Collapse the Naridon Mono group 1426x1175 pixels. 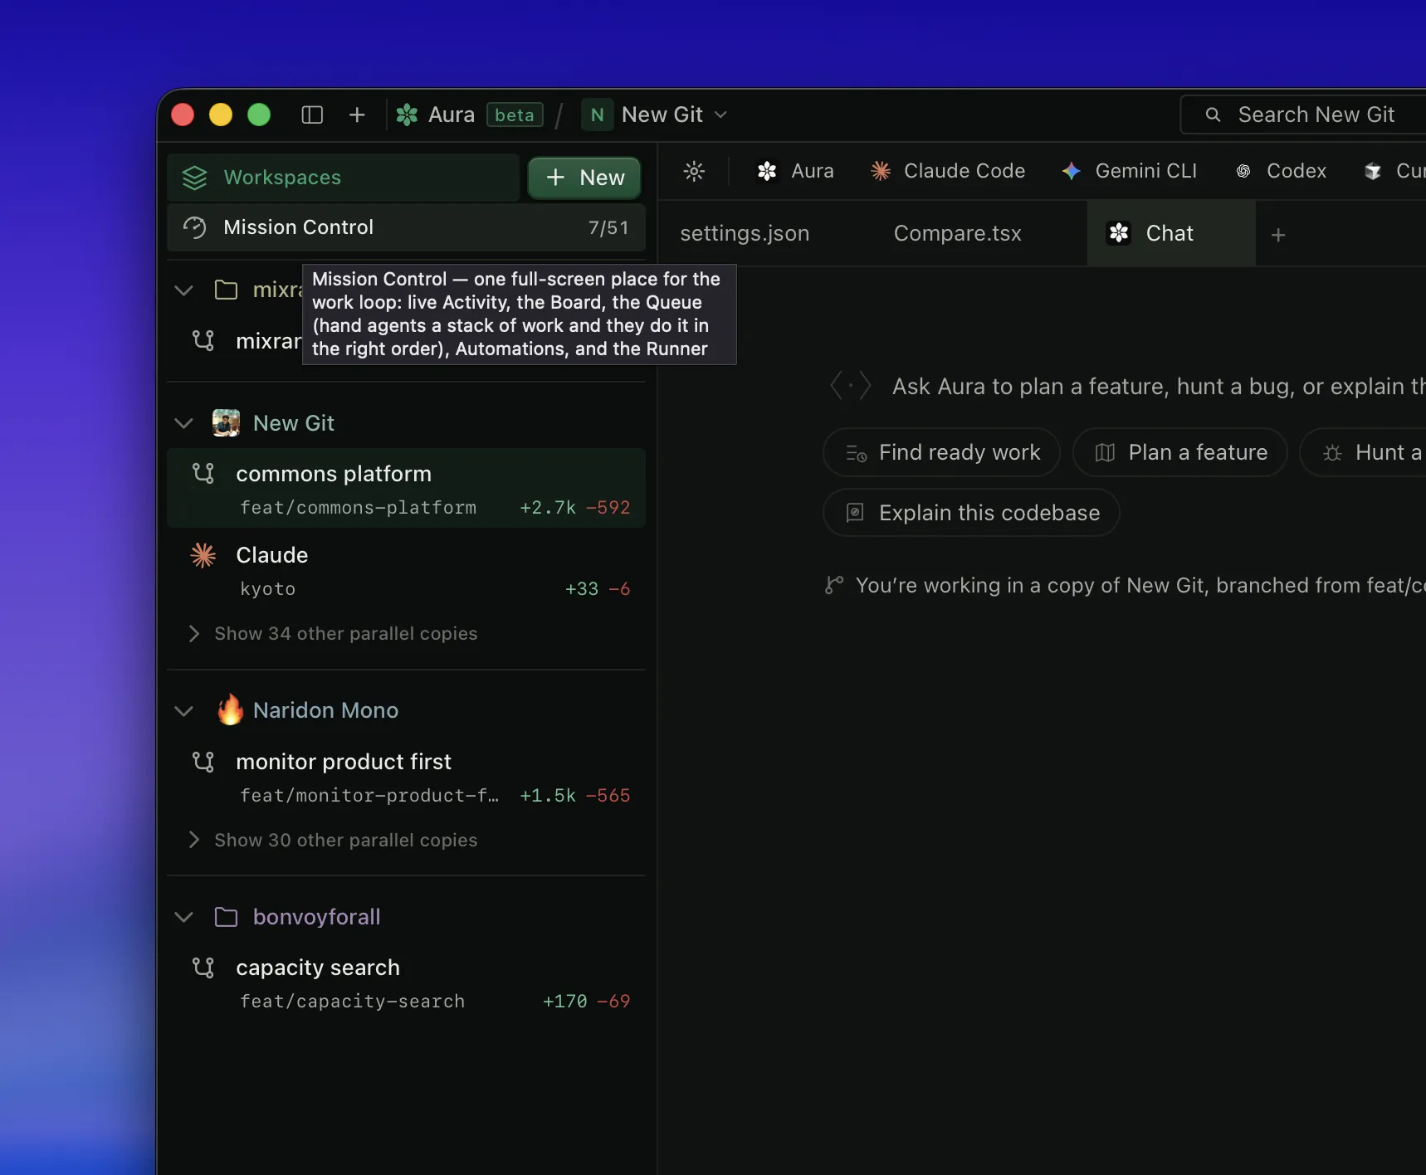(184, 711)
